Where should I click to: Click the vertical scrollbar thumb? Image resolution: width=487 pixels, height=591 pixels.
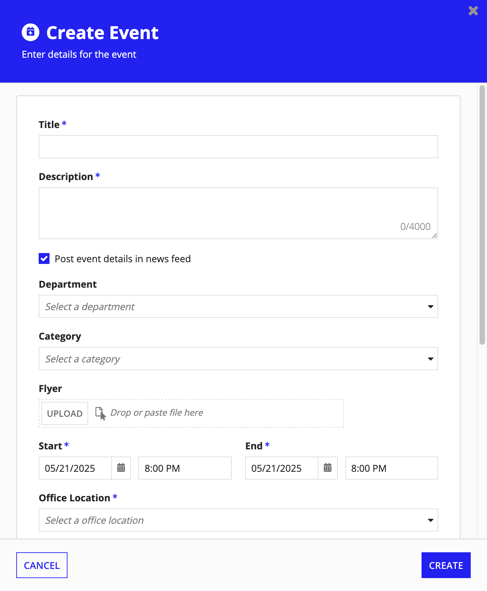(482, 215)
